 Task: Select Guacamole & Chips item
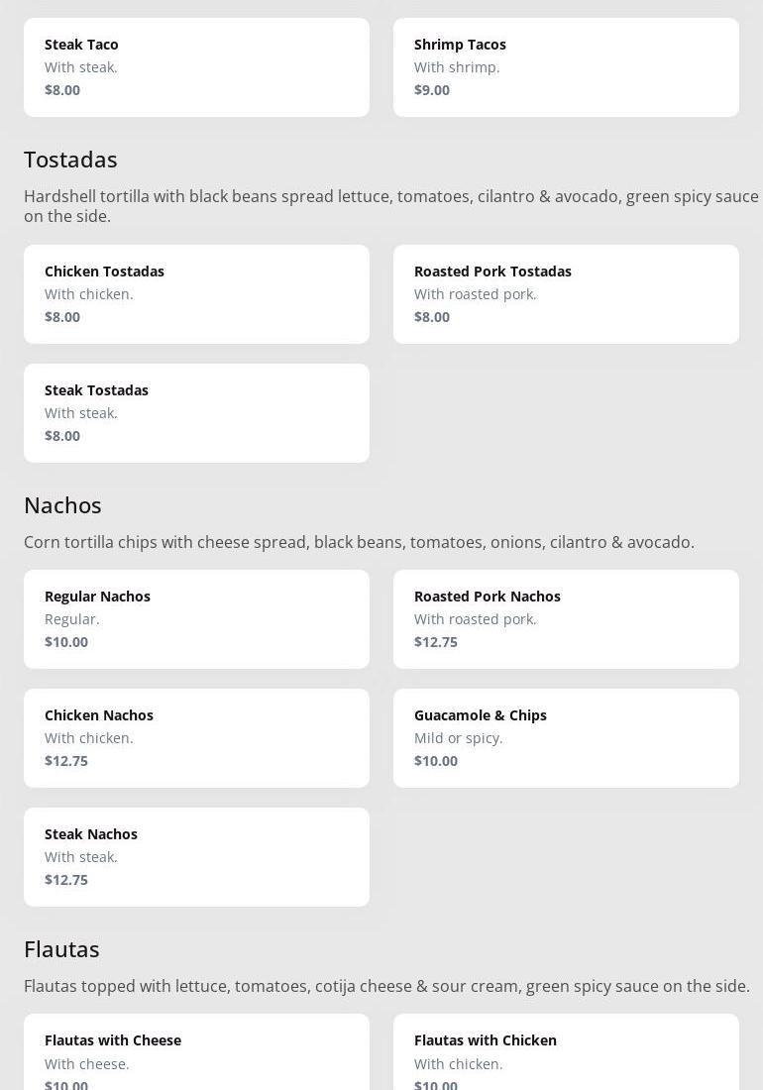[x=566, y=737]
